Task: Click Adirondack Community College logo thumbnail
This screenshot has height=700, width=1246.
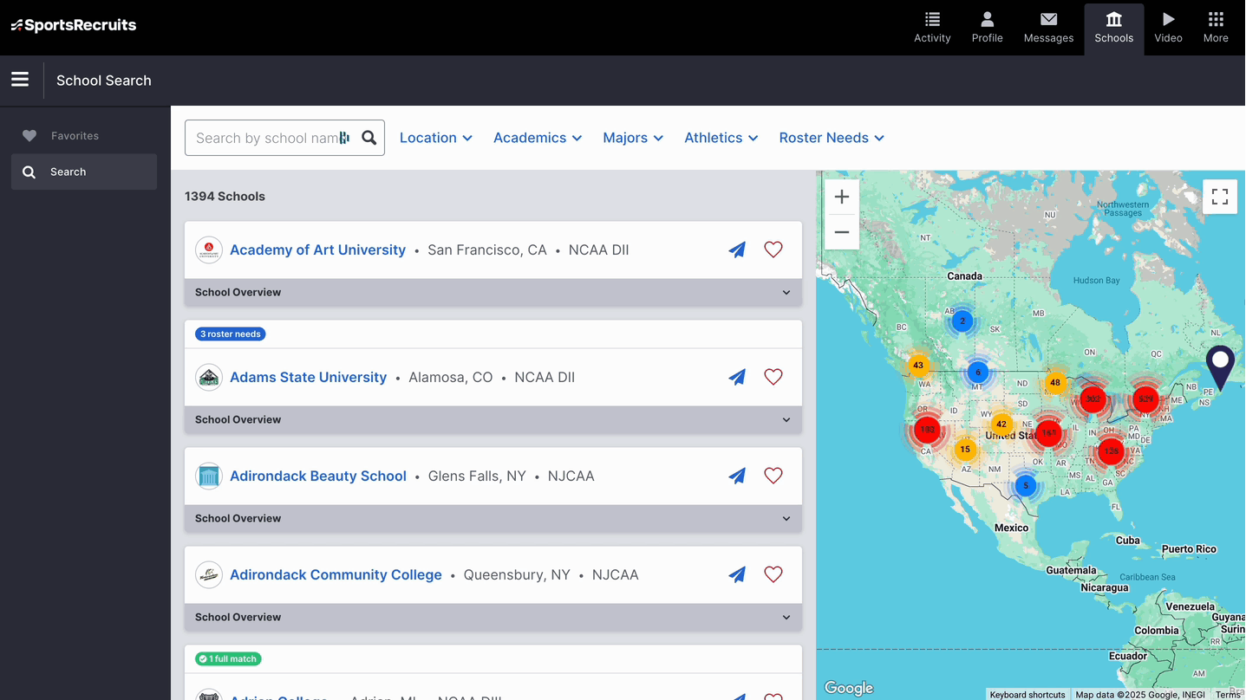Action: pyautogui.click(x=209, y=574)
